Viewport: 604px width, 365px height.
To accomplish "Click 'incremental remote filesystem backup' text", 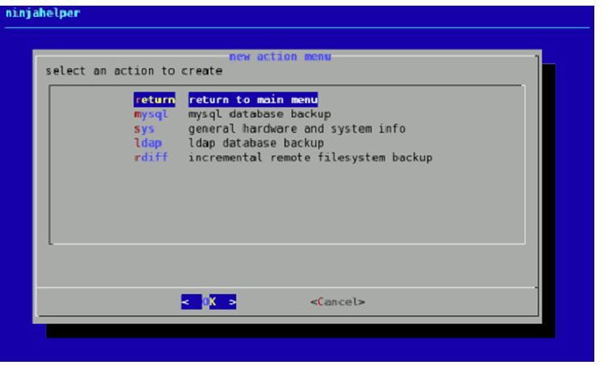I will coord(310,157).
